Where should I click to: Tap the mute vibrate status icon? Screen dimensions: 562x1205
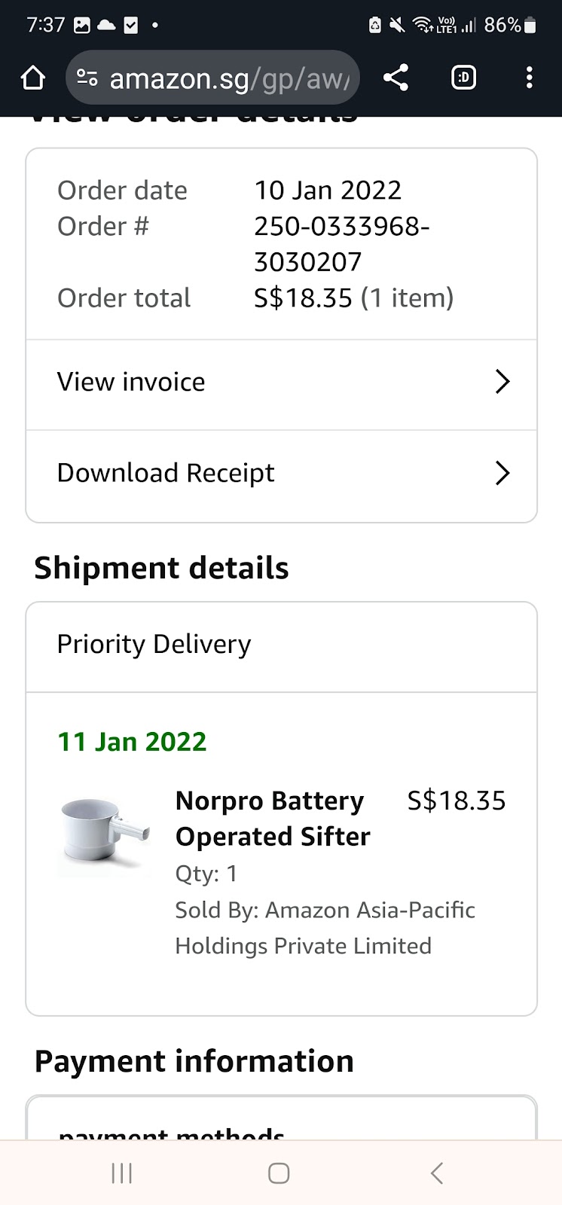click(x=397, y=26)
